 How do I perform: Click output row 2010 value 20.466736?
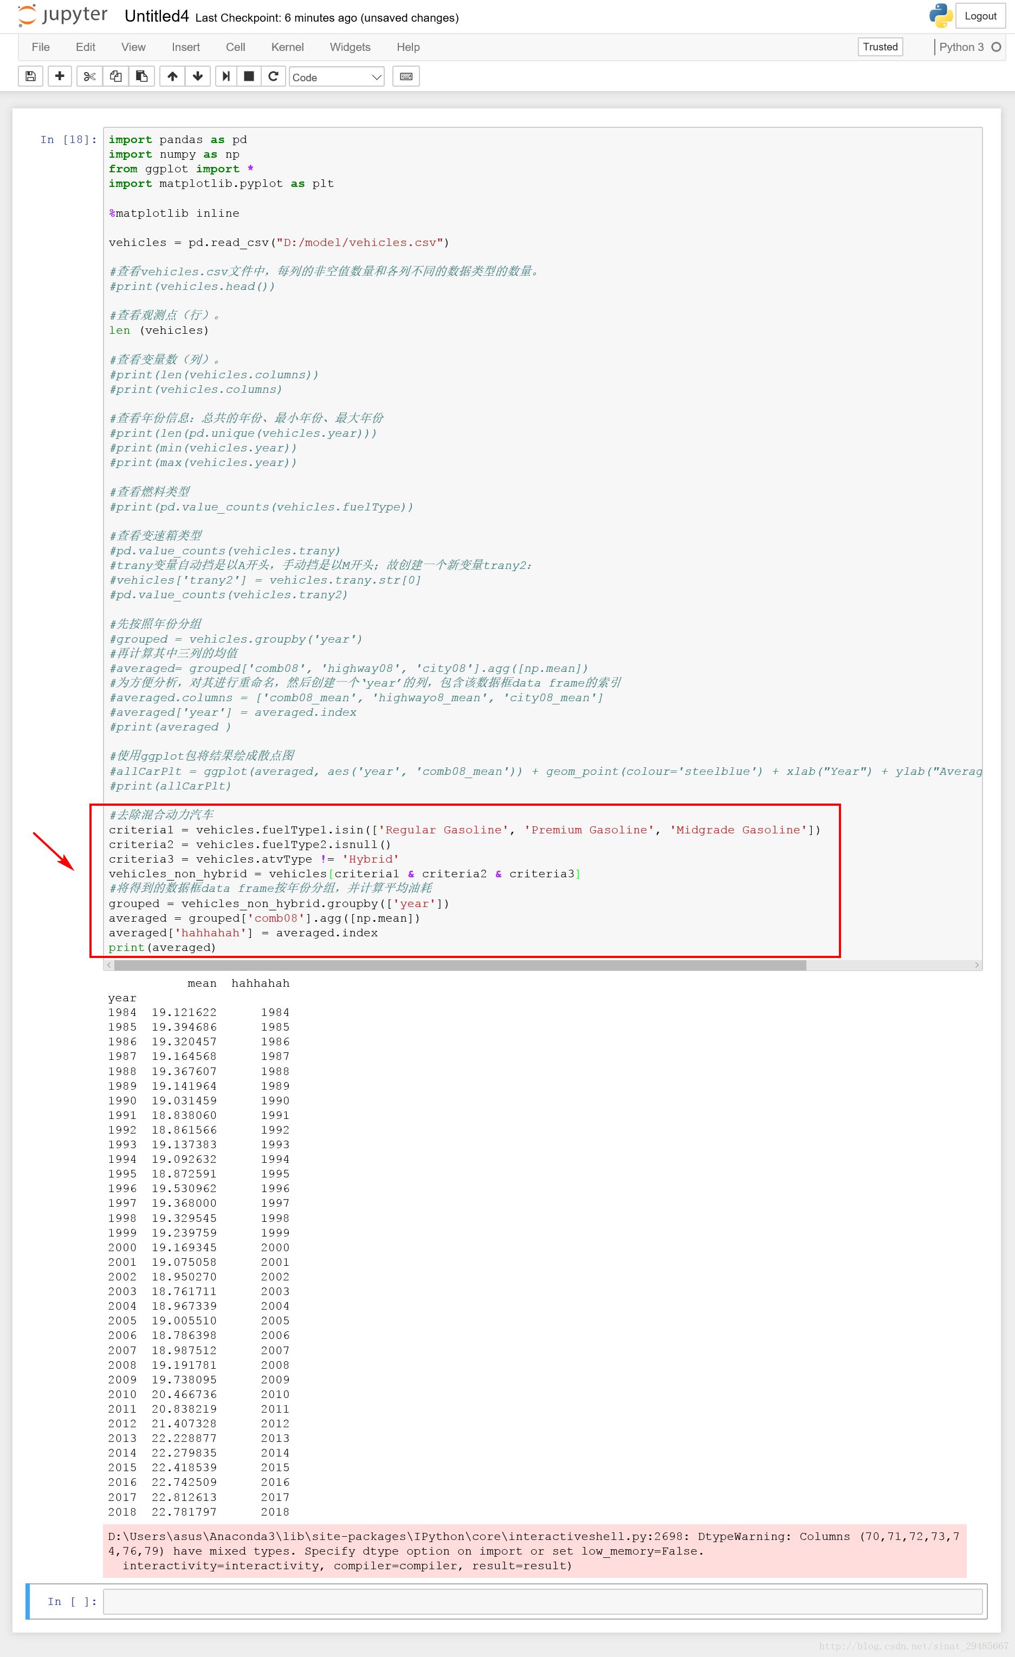point(184,1394)
